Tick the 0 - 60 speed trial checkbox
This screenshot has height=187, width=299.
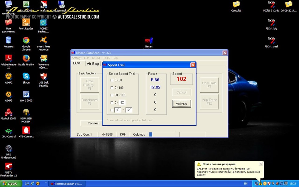[112, 80]
